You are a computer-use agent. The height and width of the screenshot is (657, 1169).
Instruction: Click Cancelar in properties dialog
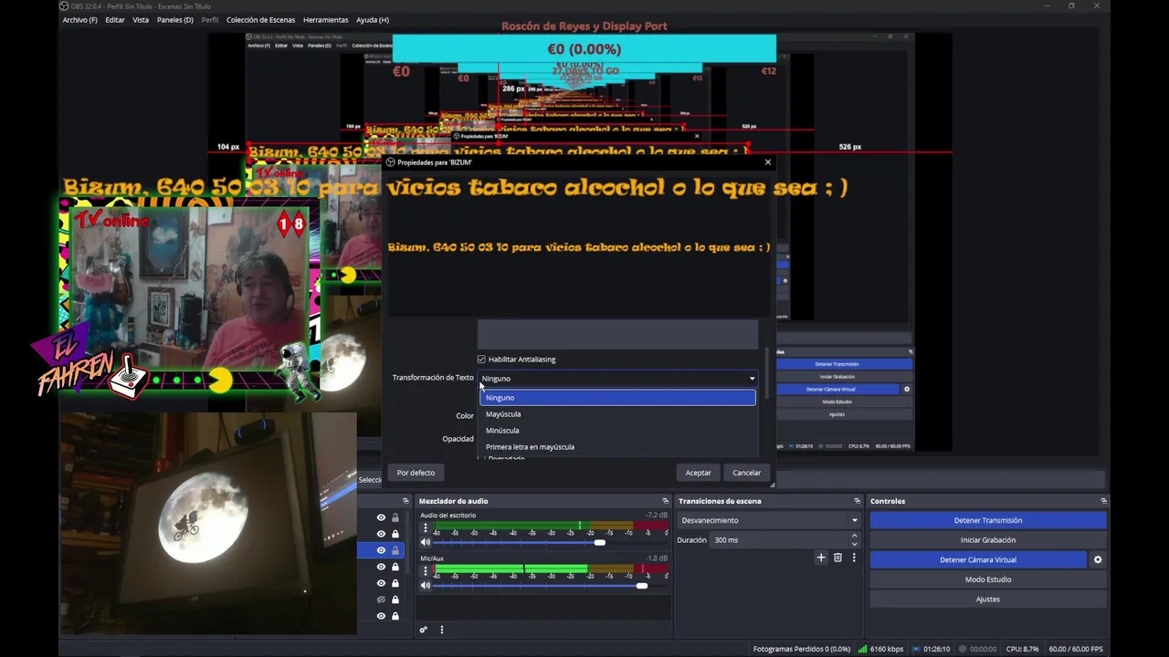point(746,473)
